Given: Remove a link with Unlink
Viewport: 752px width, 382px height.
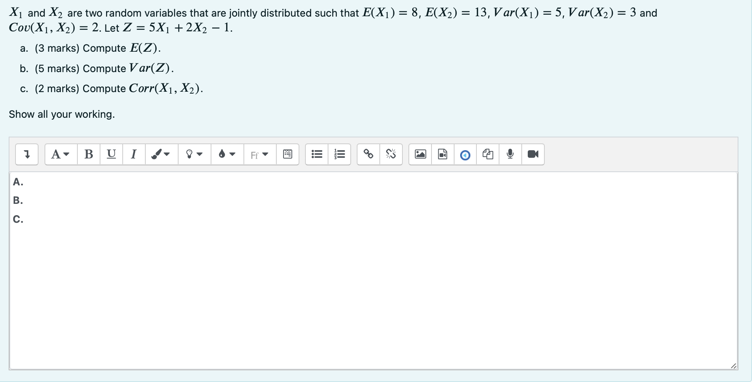Looking at the screenshot, I should (390, 154).
